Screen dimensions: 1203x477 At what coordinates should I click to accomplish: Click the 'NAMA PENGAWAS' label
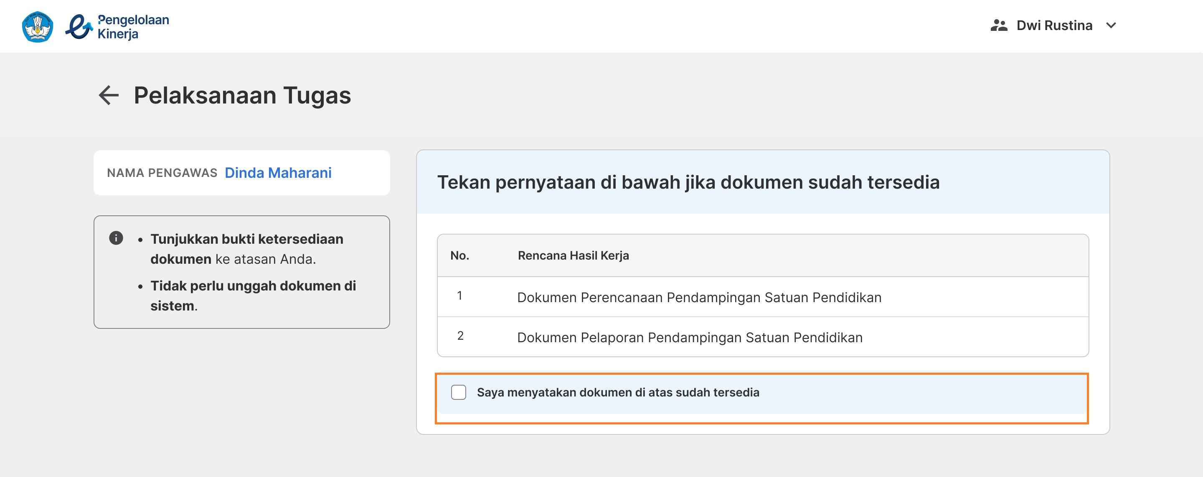click(162, 173)
